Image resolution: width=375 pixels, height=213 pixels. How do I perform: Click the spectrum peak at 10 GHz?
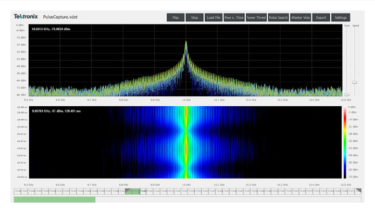(x=186, y=43)
